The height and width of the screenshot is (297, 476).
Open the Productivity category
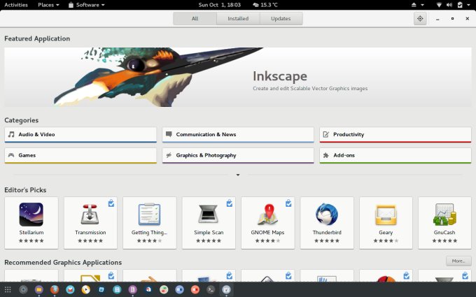(395, 135)
